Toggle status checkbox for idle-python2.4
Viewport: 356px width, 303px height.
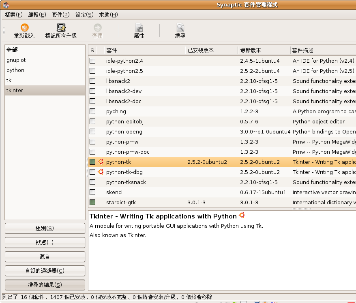(x=92, y=61)
